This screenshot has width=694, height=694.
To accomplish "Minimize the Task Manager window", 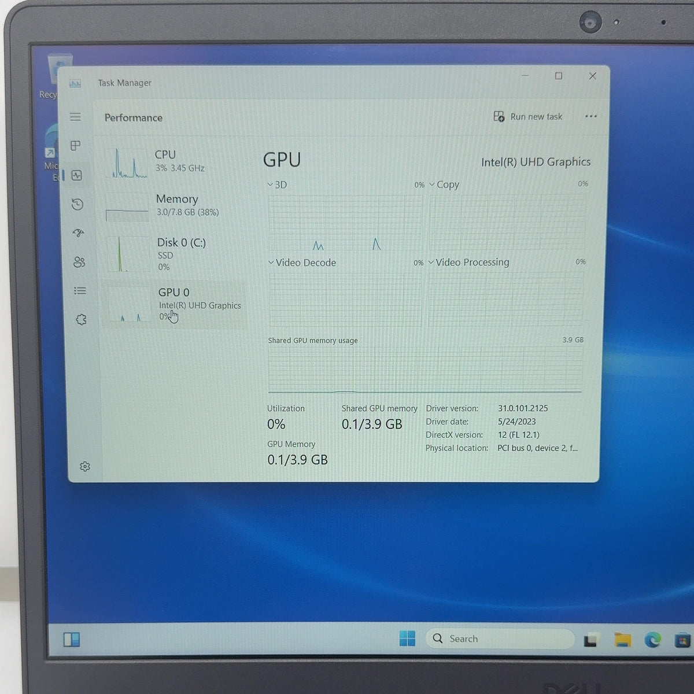I will click(525, 76).
